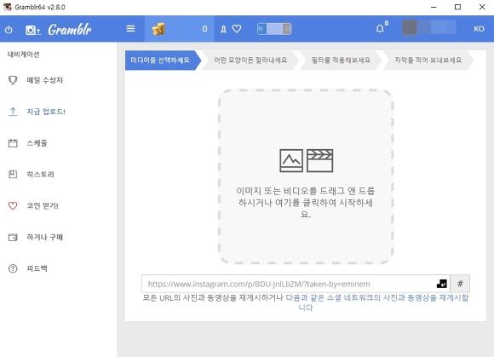The width and height of the screenshot is (494, 357).
Task: Open 매일 수상자 in navigation
Action: pos(45,80)
